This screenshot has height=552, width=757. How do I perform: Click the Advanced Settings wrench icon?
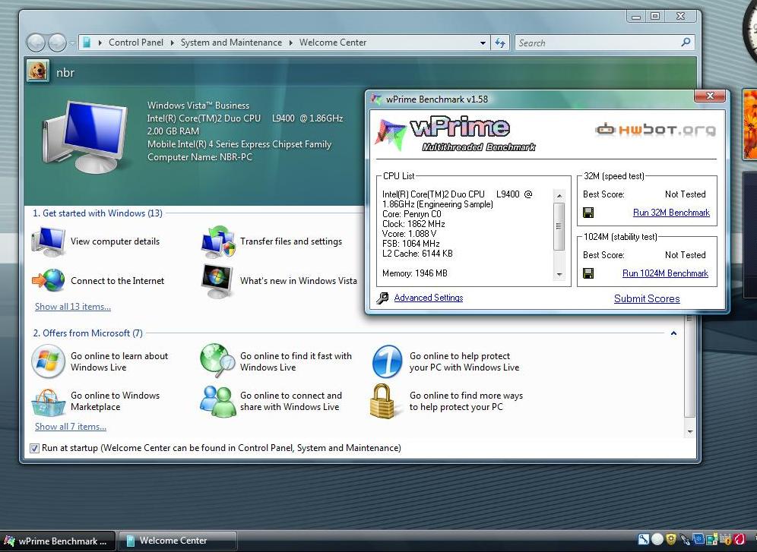point(382,298)
